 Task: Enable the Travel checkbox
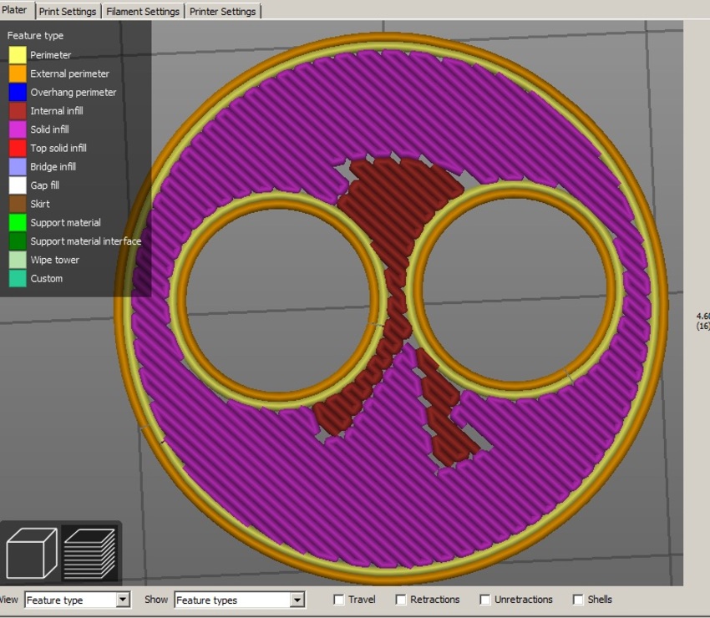(x=339, y=600)
